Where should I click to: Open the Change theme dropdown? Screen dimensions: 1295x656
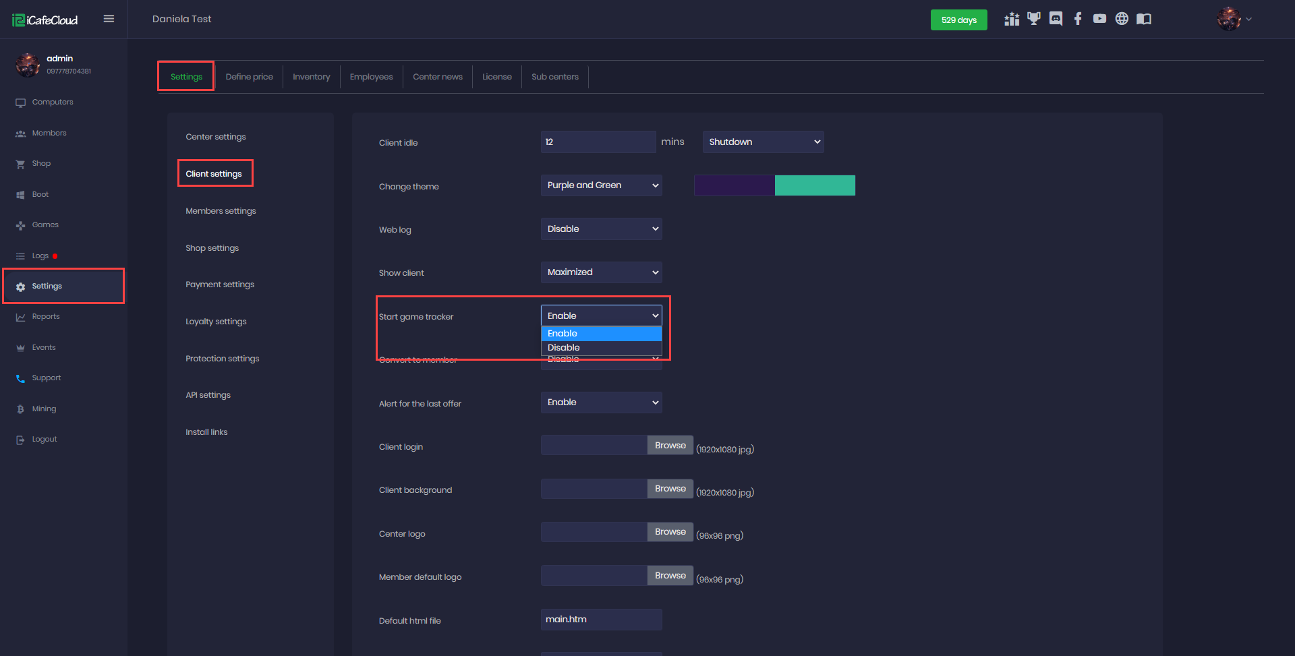601,185
